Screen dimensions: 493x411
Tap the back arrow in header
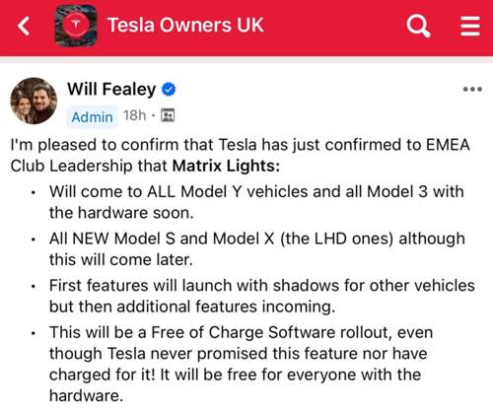click(x=24, y=26)
